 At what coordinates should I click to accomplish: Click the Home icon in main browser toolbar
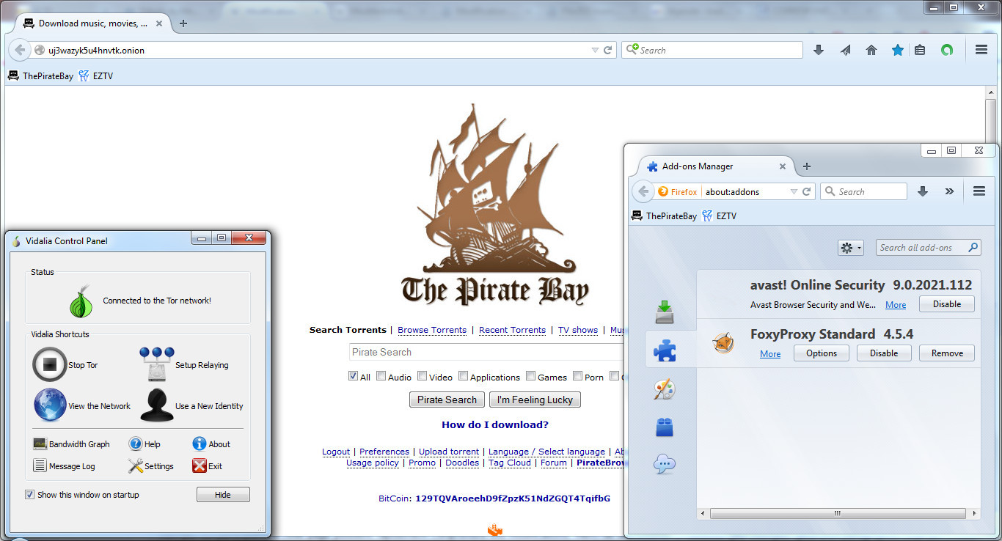pyautogui.click(x=871, y=50)
